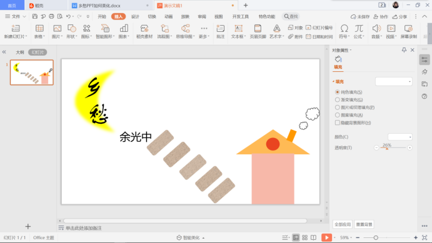Image resolution: width=432 pixels, height=243 pixels.
Task: Increase transparency with plus stepper
Action: [409, 148]
